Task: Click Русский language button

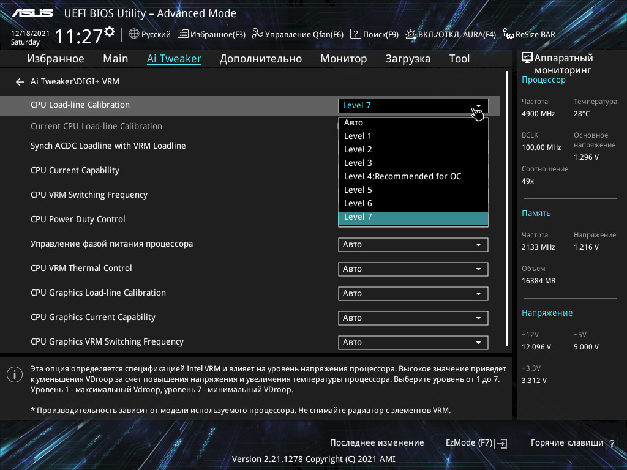Action: click(156, 35)
